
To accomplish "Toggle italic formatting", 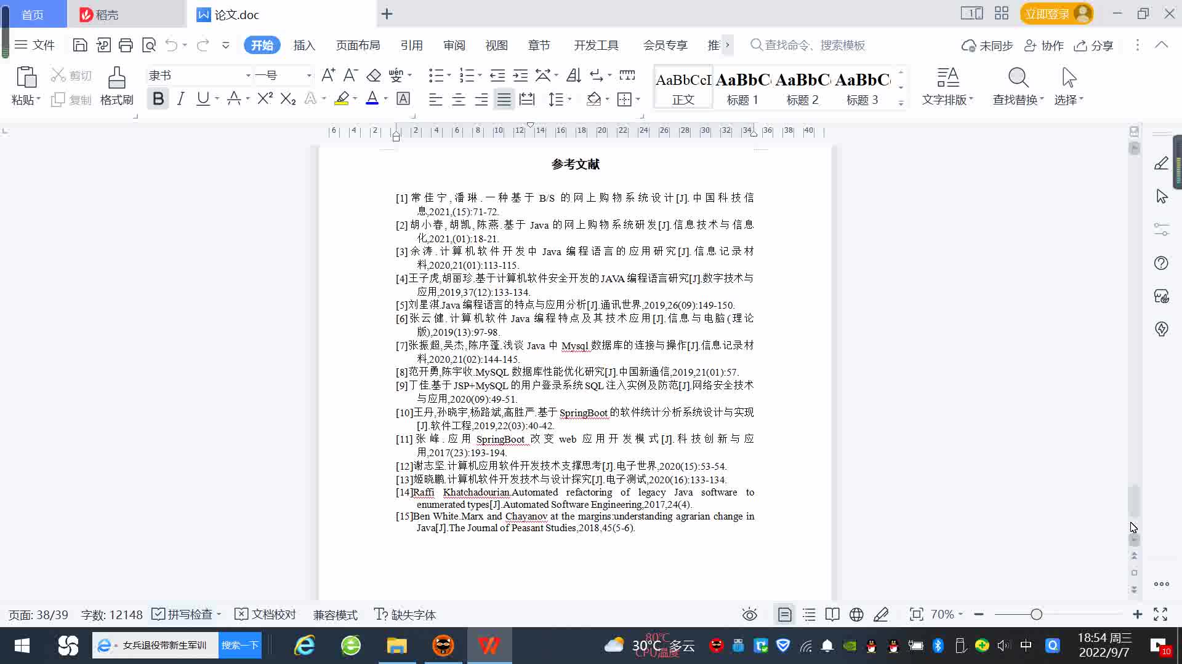I will 180,99.
